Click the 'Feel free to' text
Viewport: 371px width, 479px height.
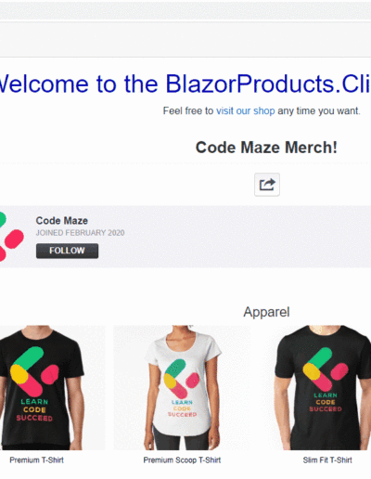pos(188,110)
